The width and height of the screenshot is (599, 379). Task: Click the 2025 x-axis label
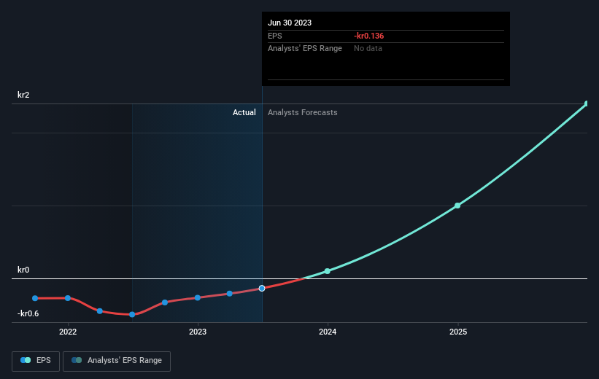point(458,332)
